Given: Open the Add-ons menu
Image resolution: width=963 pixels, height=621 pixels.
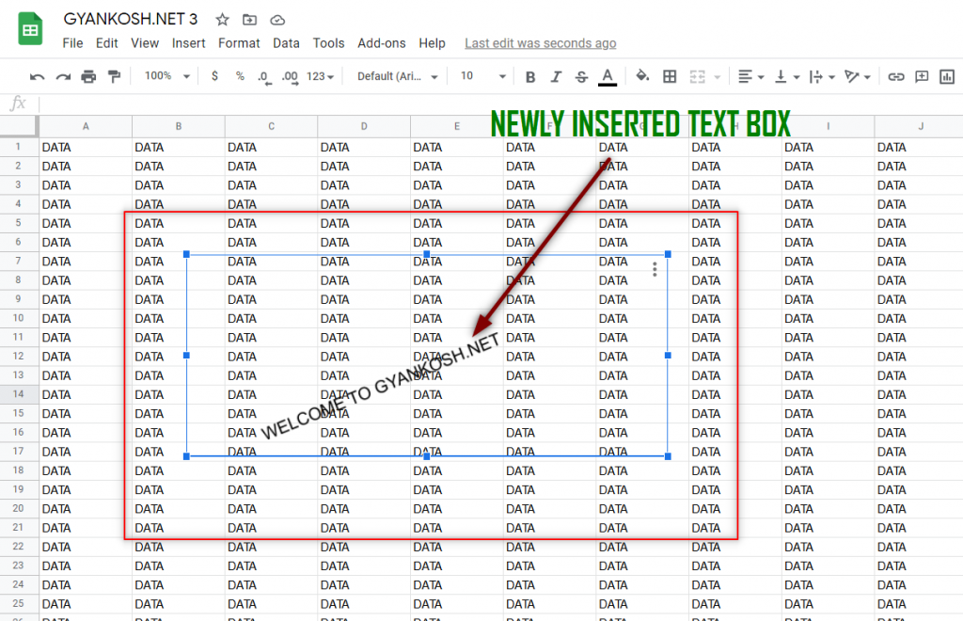Looking at the screenshot, I should [x=382, y=42].
